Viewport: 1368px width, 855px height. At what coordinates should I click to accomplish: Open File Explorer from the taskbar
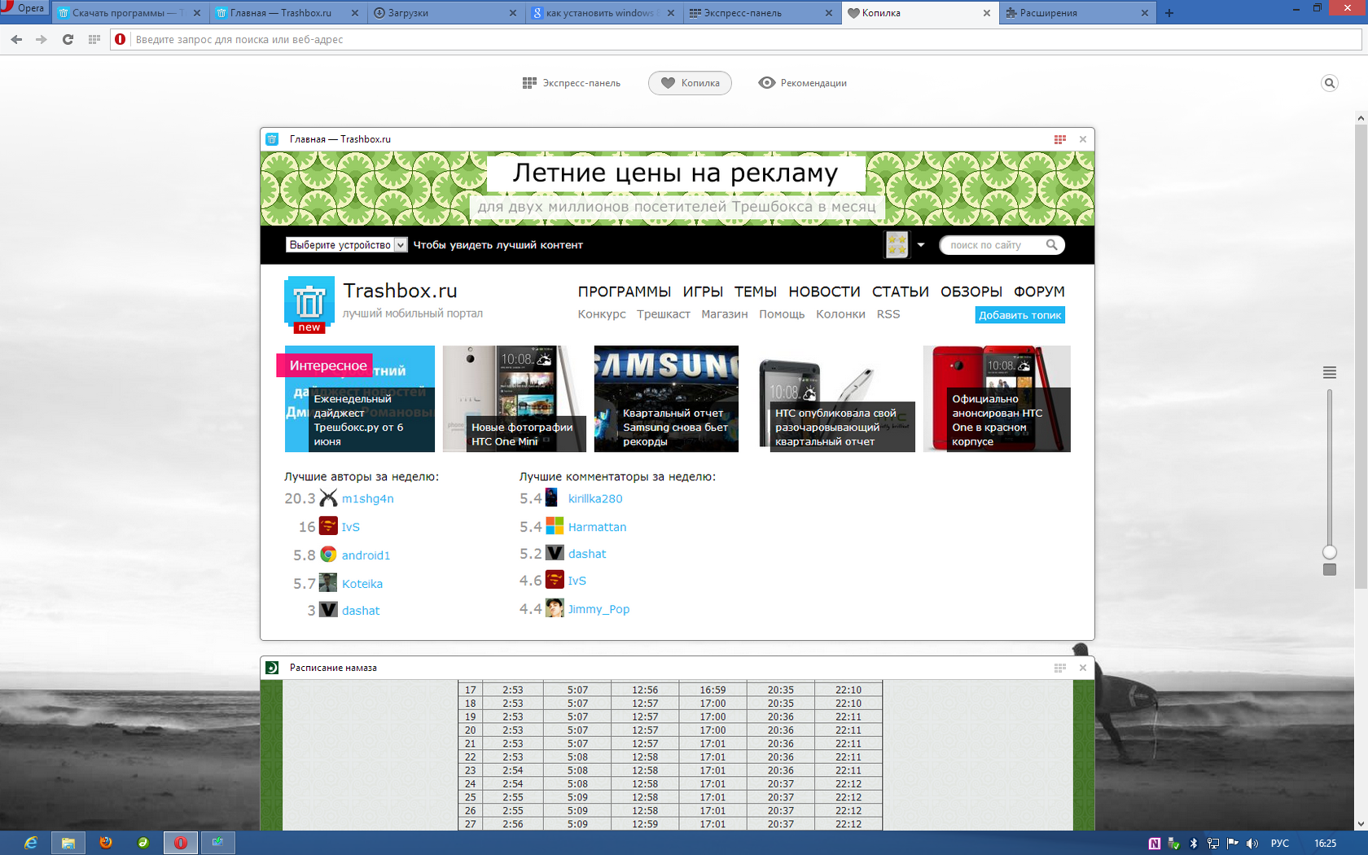pos(68,843)
